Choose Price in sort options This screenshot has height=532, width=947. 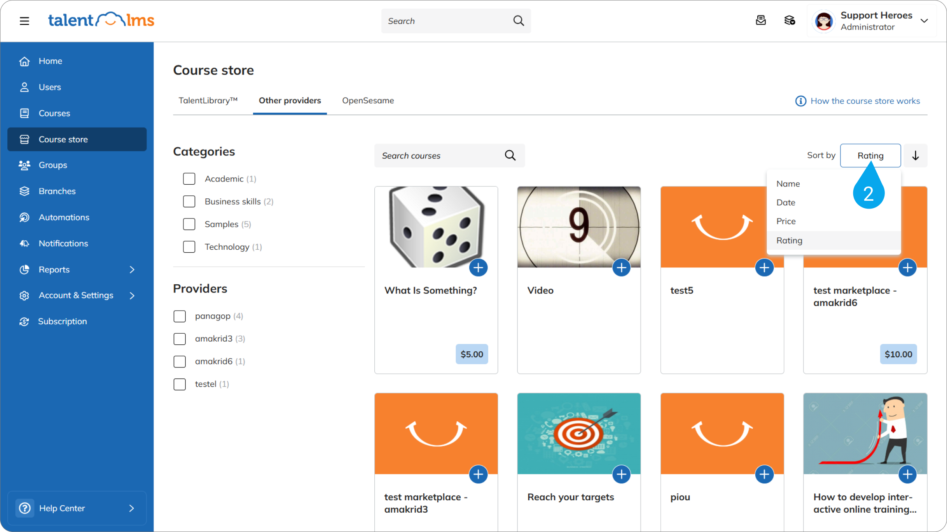coord(834,221)
